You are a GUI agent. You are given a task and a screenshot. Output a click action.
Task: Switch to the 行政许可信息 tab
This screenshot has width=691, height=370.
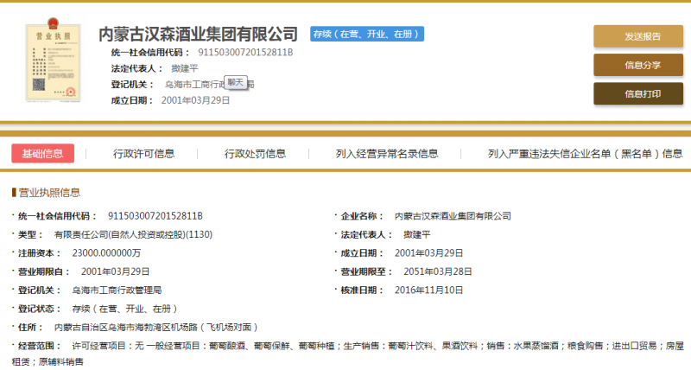(143, 154)
